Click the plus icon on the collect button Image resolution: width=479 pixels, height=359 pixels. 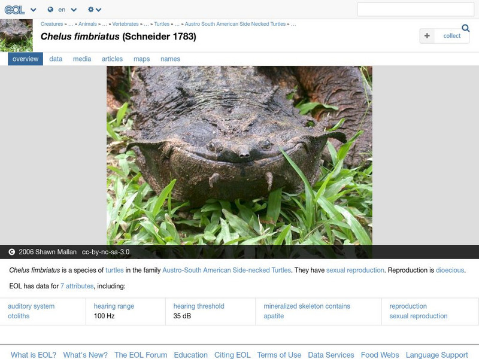[x=427, y=35]
